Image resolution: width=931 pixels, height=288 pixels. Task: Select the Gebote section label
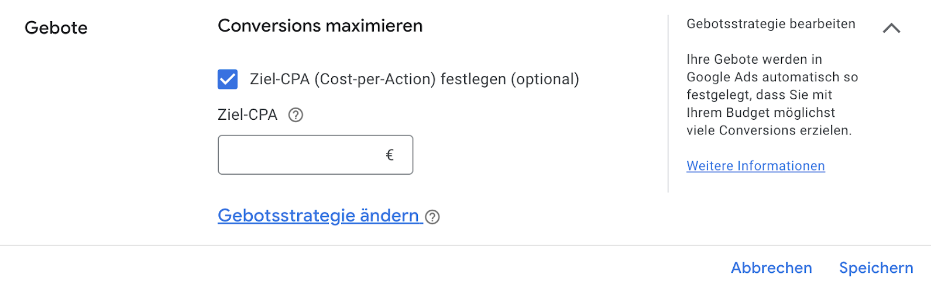point(56,27)
